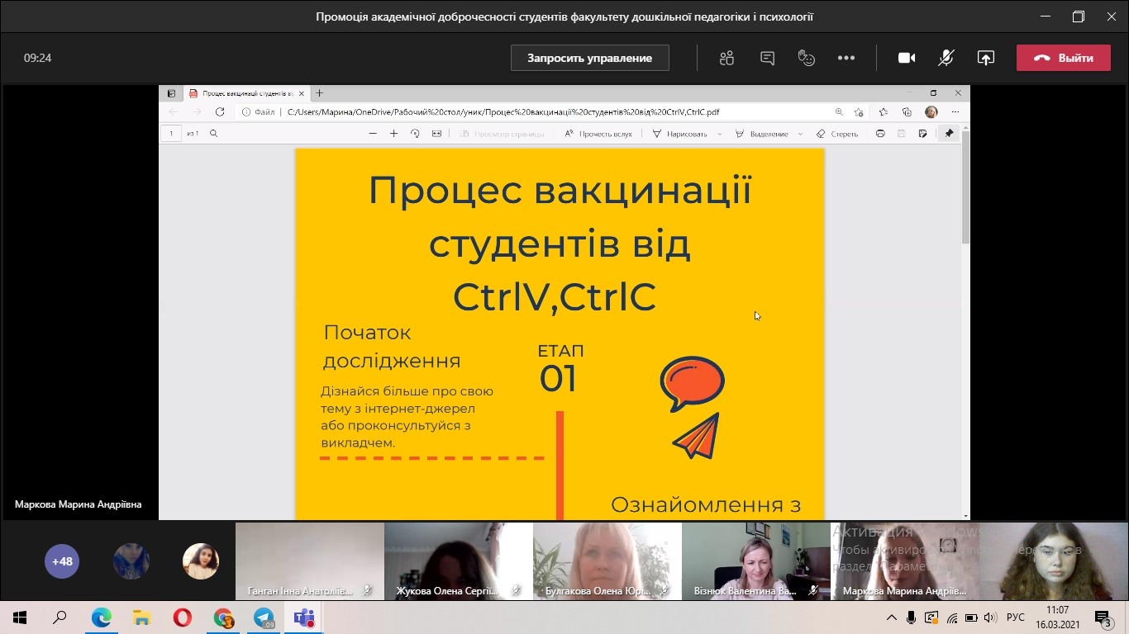Screen dimensions: 1129x634
Task: Open the Windows notification center
Action: click(1103, 617)
